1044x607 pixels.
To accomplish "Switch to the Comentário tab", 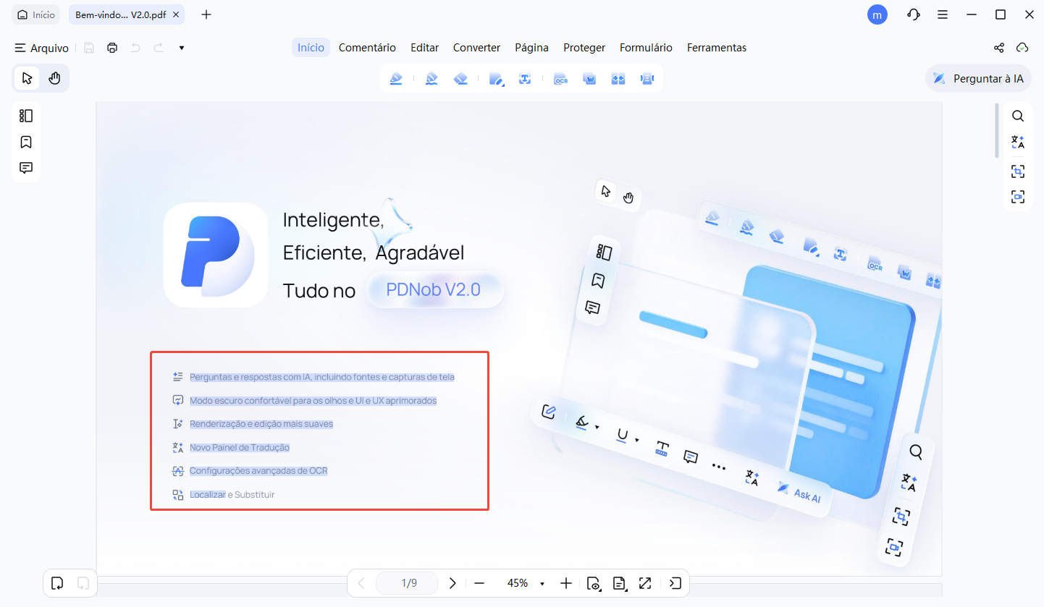I will click(367, 48).
